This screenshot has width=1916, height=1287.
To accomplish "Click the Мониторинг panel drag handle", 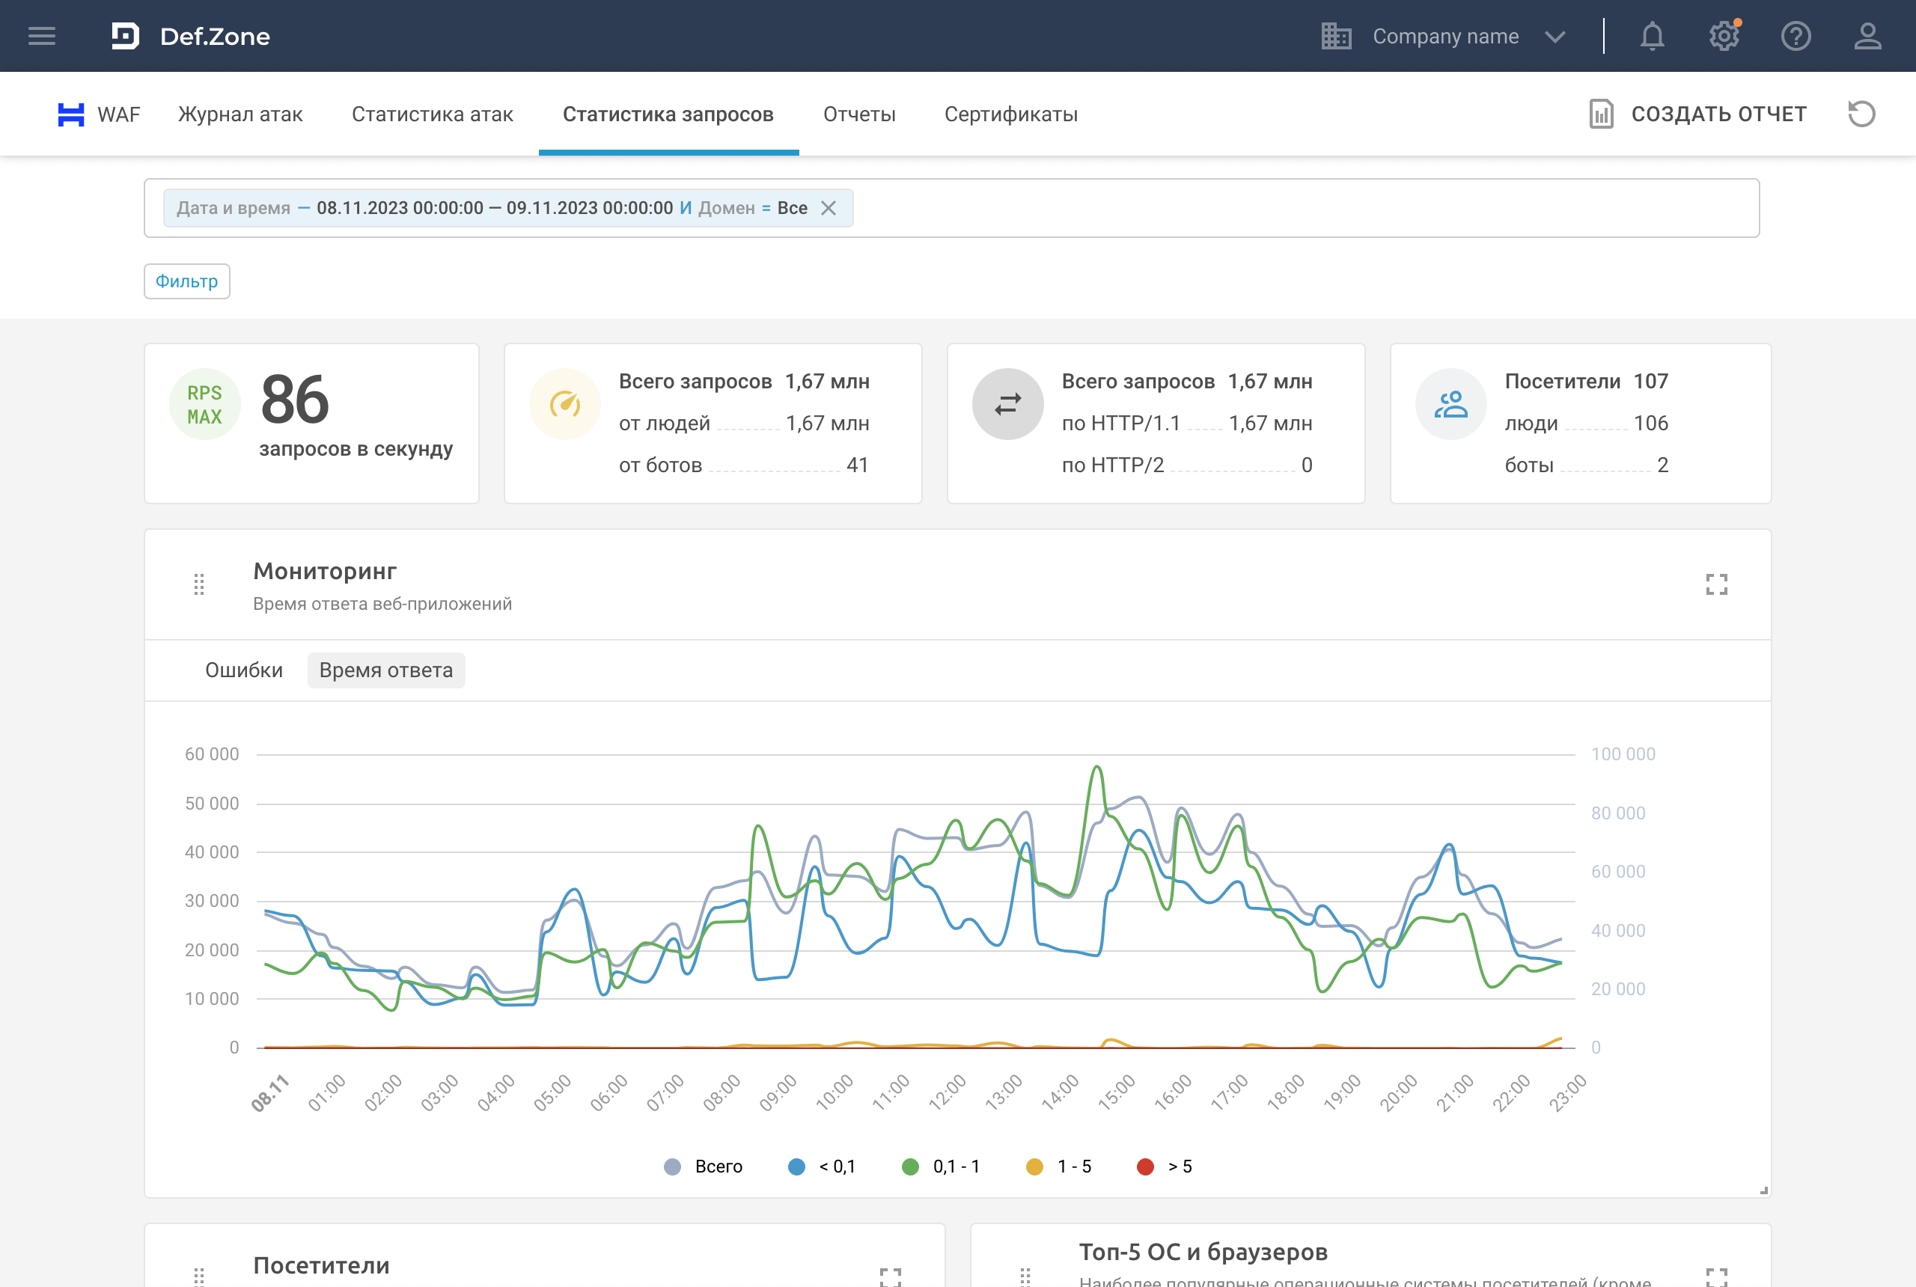I will (x=198, y=584).
